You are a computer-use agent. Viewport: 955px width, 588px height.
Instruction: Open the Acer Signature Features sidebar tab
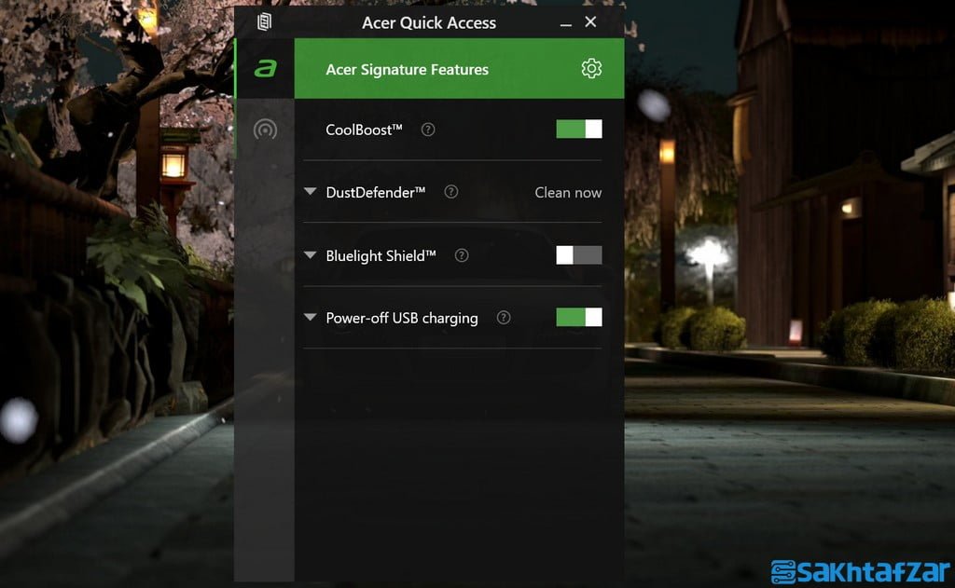point(265,68)
